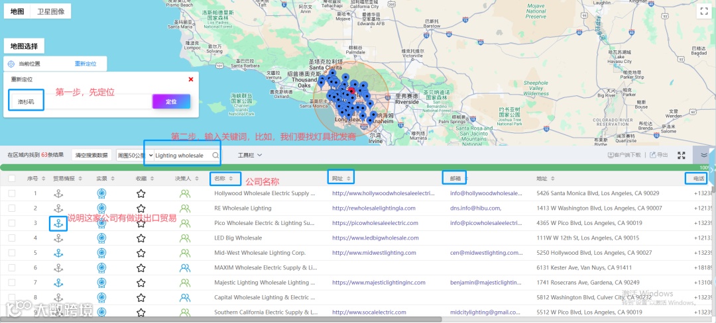
Task: Click the trade intelligence anchor icon in row 1
Action: [x=58, y=194]
